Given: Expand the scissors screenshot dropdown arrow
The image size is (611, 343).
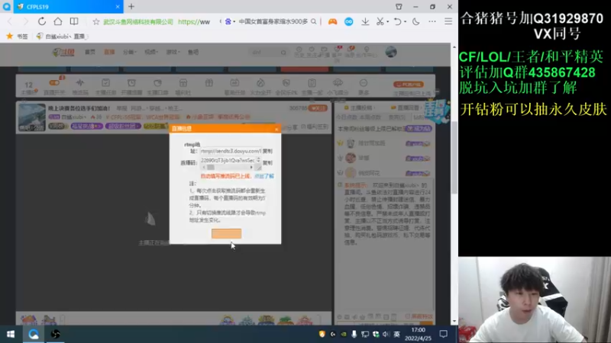Looking at the screenshot, I should [x=388, y=22].
